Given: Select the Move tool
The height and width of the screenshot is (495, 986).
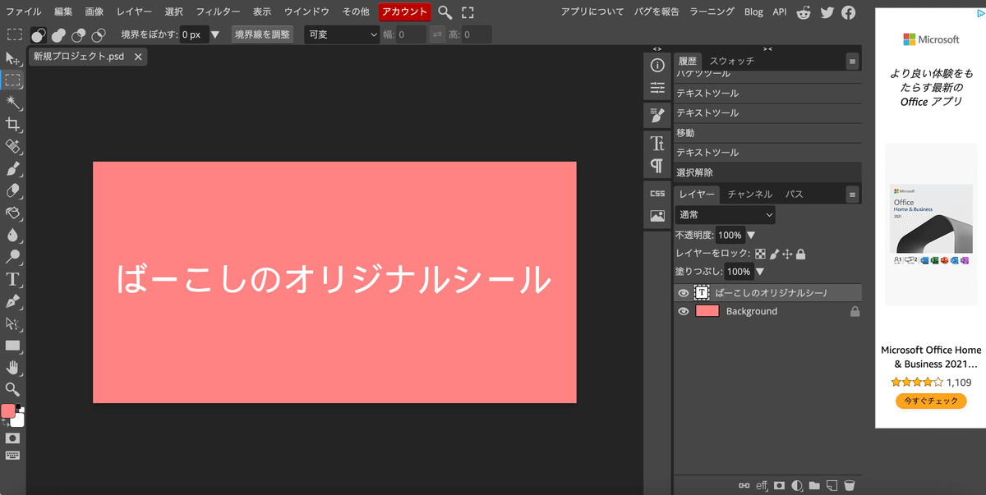Looking at the screenshot, I should click(x=12, y=58).
